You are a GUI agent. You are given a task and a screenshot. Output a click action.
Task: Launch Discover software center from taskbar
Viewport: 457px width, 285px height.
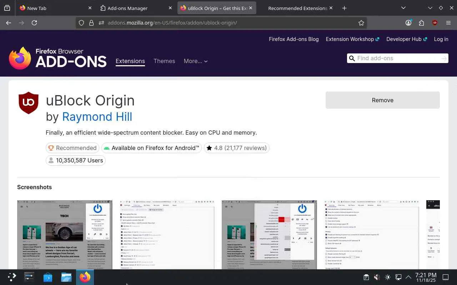(48, 277)
